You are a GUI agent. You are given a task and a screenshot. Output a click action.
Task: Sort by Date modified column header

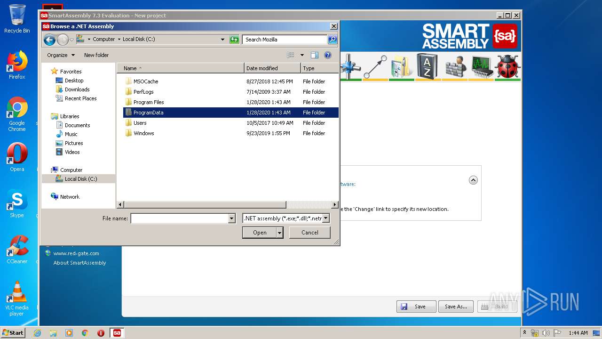click(272, 68)
